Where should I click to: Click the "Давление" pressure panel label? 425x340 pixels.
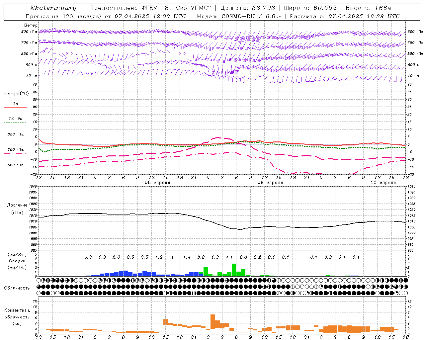click(x=17, y=205)
